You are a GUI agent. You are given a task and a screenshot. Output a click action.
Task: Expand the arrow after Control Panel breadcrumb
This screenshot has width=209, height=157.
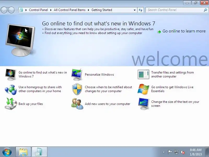(x=51, y=10)
